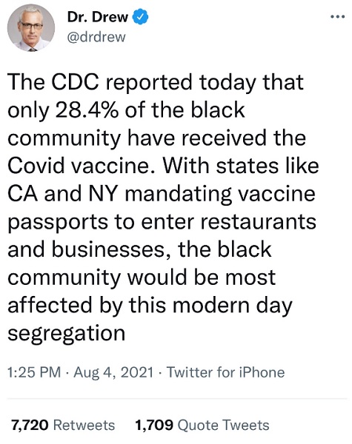Click the 1,709 quote tweet count number
This screenshot has height=444, width=352.
(154, 425)
